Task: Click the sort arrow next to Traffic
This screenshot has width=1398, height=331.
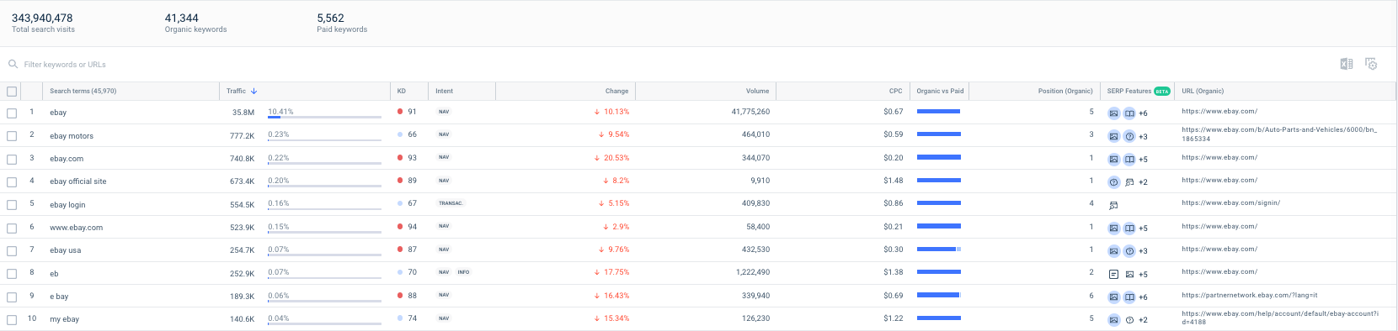Action: pyautogui.click(x=253, y=91)
